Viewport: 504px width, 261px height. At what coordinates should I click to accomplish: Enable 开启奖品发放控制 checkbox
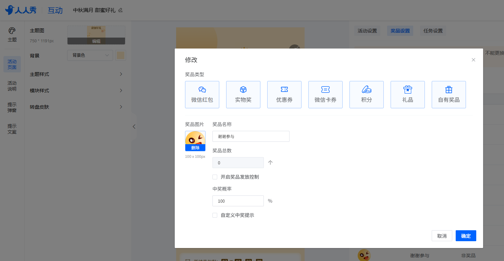pyautogui.click(x=215, y=177)
